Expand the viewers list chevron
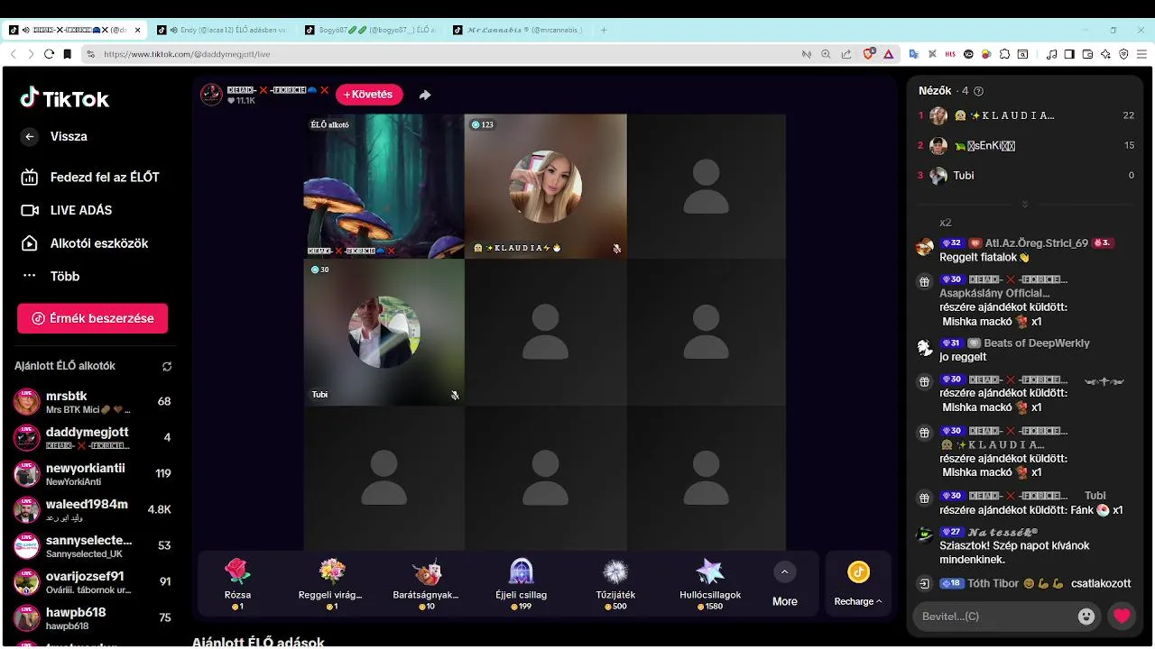 pos(1024,204)
